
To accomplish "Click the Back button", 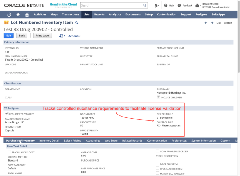I will (22, 36).
